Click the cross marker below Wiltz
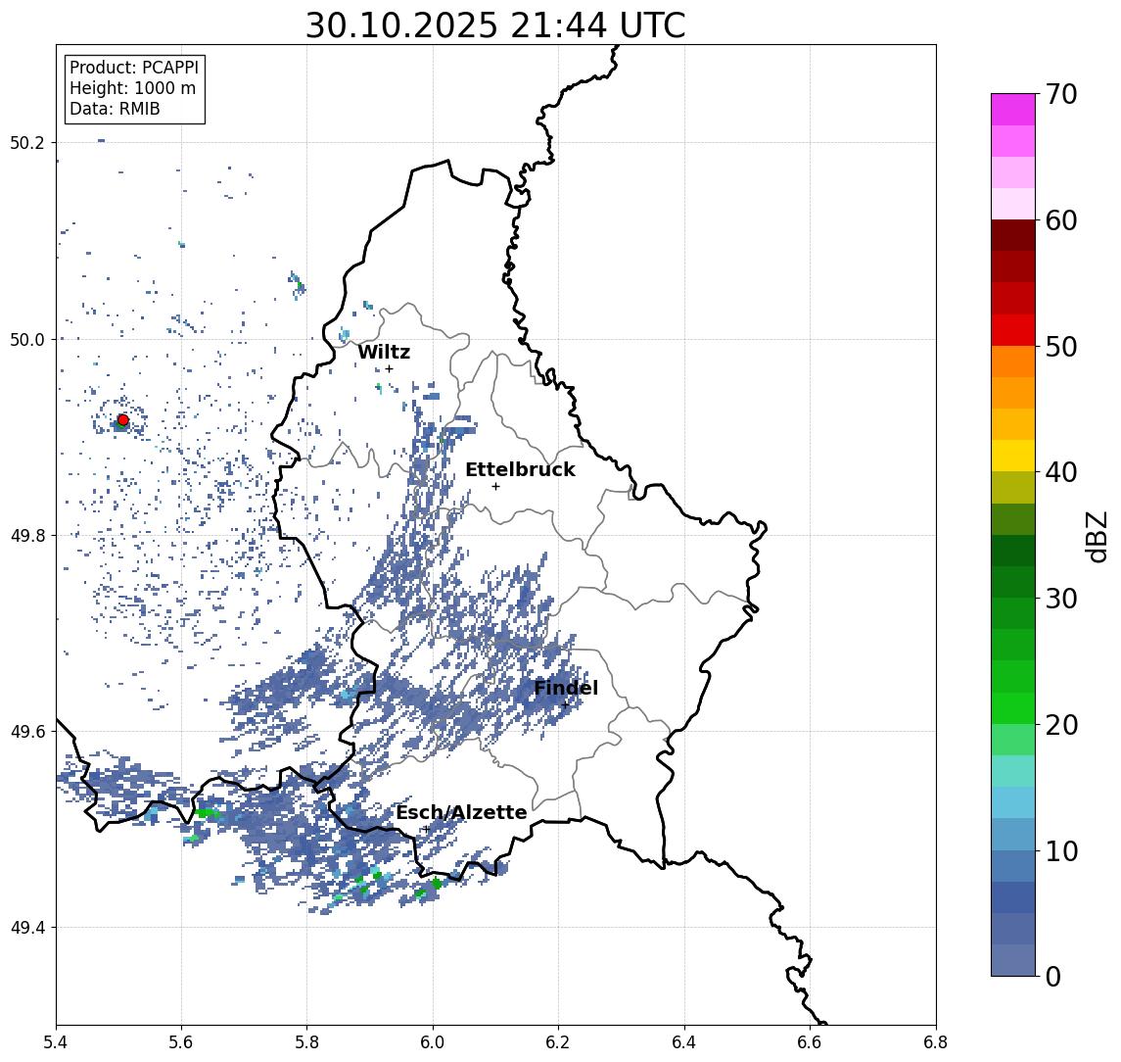Viewport: 1121px width, 1062px height. click(x=389, y=368)
